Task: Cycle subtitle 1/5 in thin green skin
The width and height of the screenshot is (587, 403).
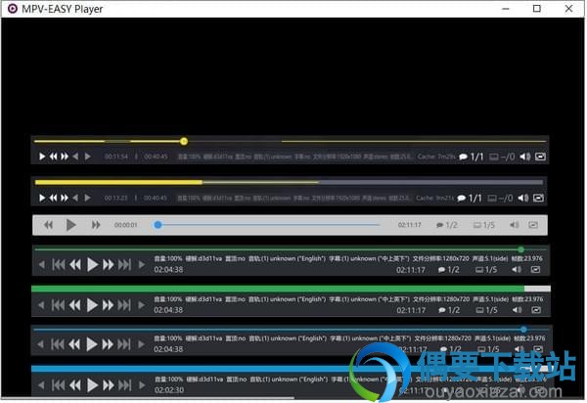Action: point(486,270)
